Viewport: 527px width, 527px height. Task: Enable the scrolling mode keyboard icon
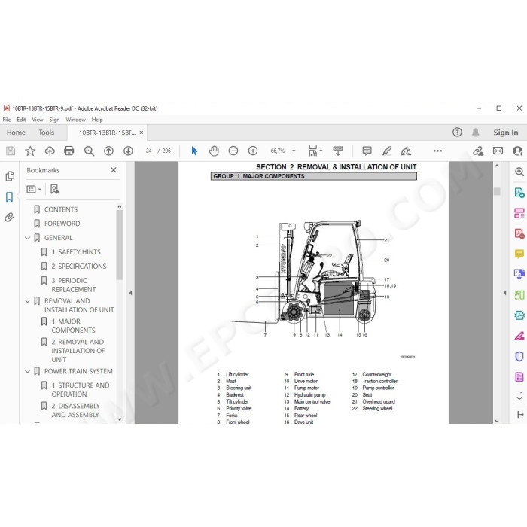[x=338, y=151]
